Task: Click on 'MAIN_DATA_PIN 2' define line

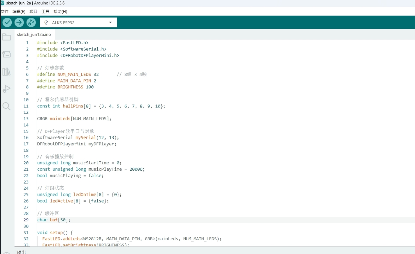Action: click(x=67, y=81)
